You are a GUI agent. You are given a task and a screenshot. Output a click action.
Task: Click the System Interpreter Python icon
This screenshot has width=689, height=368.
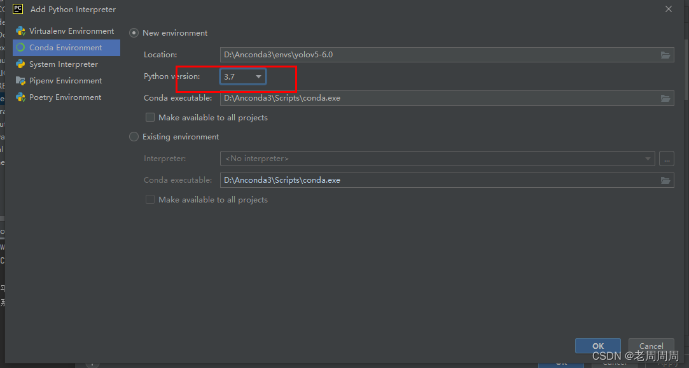(20, 64)
